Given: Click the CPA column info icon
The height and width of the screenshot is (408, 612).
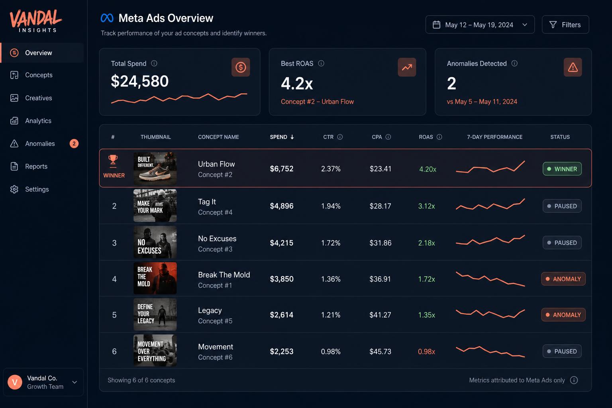Looking at the screenshot, I should pyautogui.click(x=388, y=137).
